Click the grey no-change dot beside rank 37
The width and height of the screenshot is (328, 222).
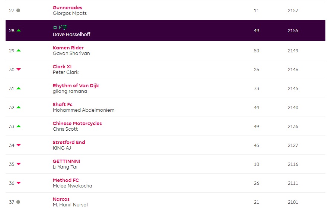(x=18, y=202)
